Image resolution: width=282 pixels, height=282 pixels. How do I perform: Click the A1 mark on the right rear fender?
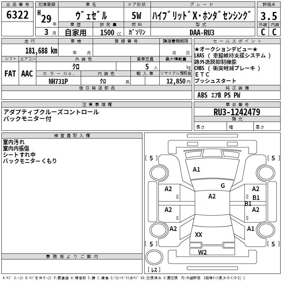251,228
